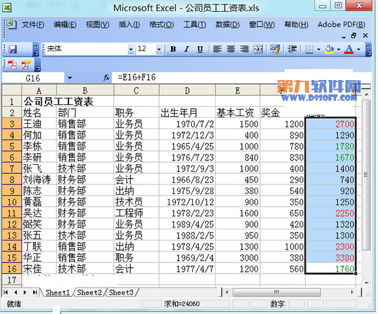This screenshot has height=314, width=378.
Task: Click the formula bar showing =E16+F16
Action: click(197, 78)
